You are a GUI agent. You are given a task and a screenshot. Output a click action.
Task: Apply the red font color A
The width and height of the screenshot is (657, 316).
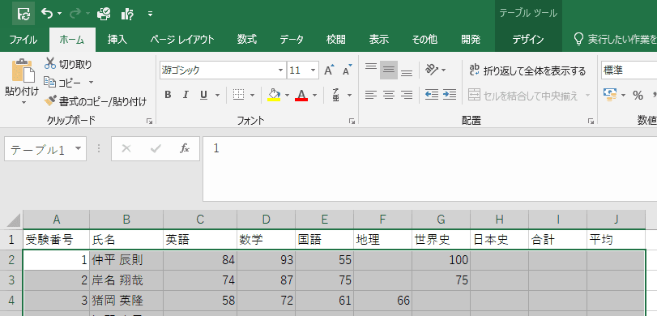pos(301,95)
